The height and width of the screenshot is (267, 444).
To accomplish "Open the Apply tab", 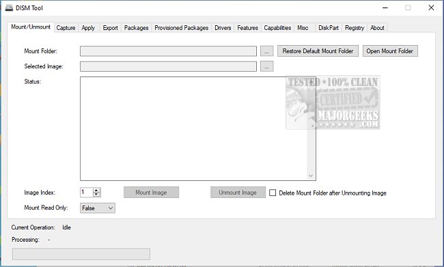I will 88,28.
